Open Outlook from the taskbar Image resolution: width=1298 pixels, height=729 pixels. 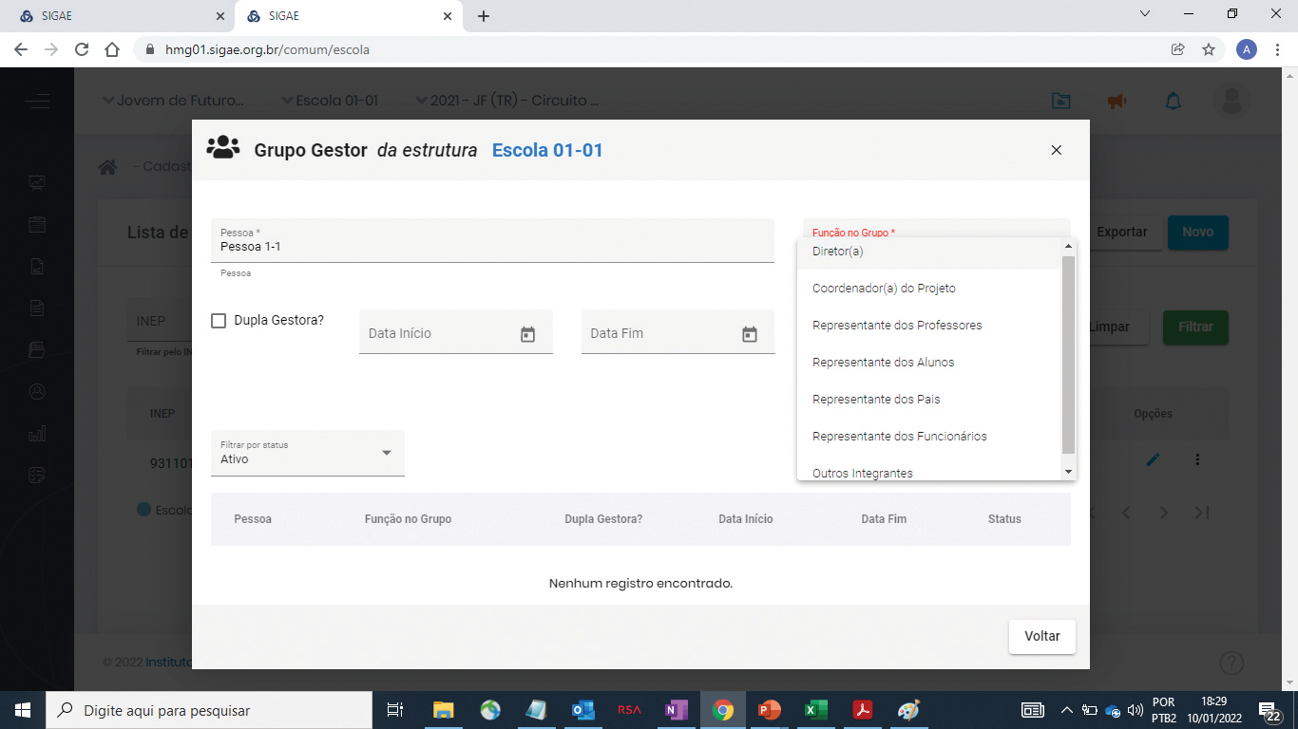click(582, 710)
